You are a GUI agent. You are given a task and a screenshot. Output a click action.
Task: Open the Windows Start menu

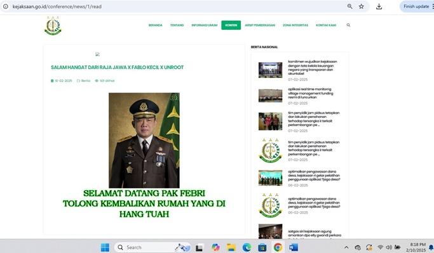(105, 247)
